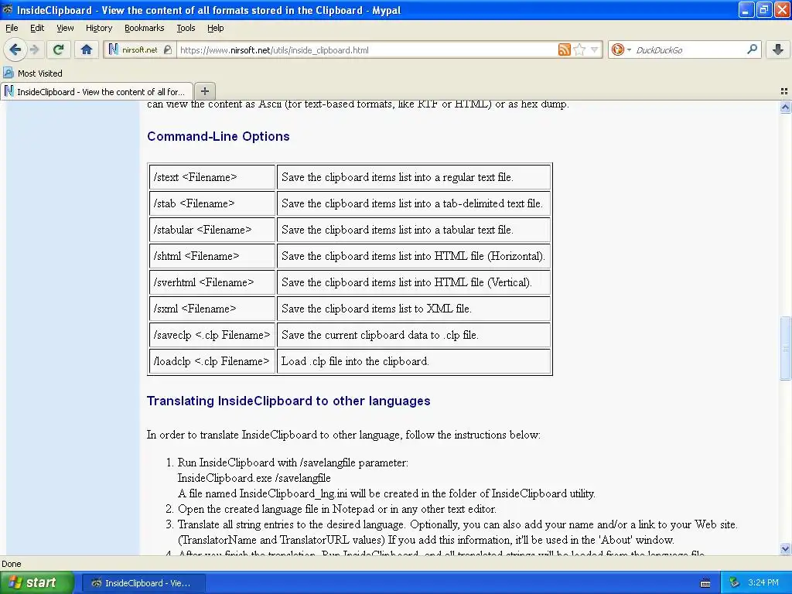Image resolution: width=792 pixels, height=594 pixels.
Task: Click the keyboard icon in system tray
Action: [705, 583]
